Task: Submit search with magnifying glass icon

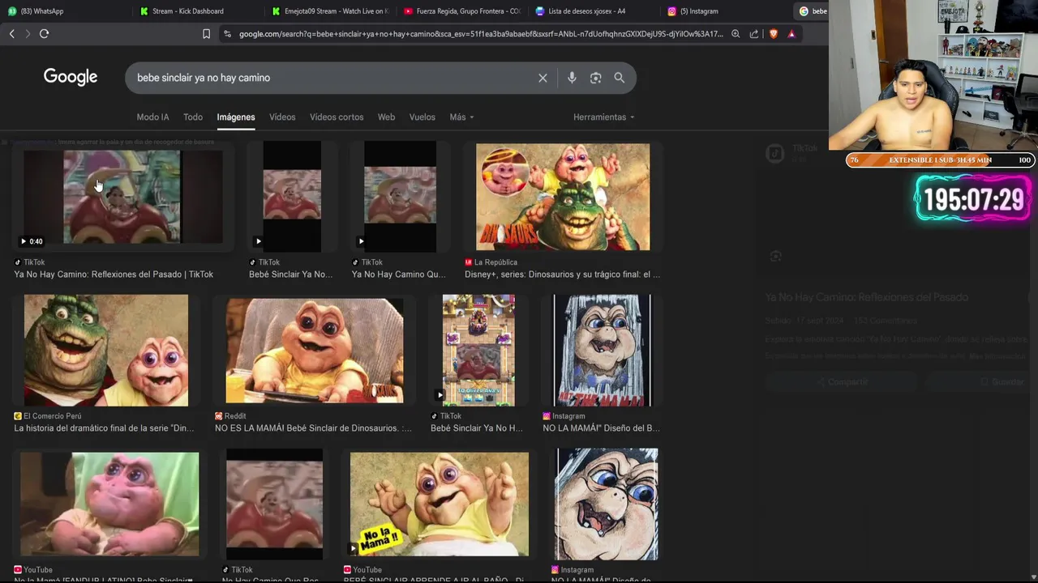Action: click(x=620, y=78)
